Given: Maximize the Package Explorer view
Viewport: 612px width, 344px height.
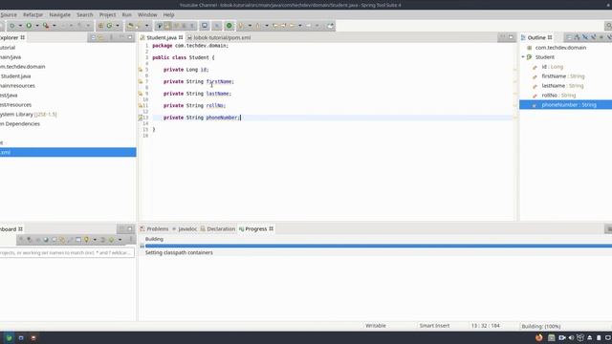Looking at the screenshot, I should 130,37.
